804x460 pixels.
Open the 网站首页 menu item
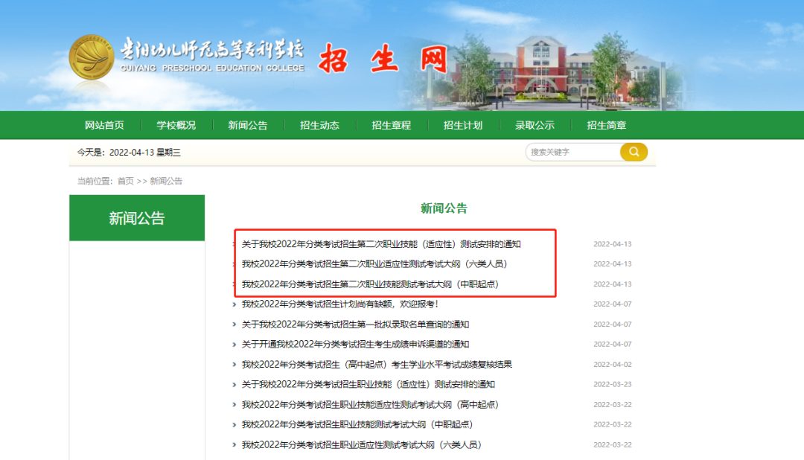[x=104, y=125]
